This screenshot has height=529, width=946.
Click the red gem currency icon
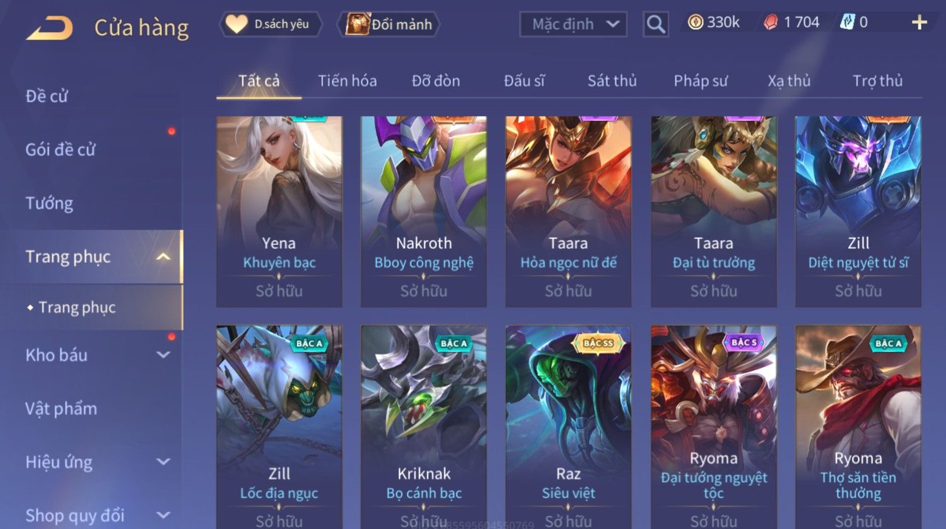tap(771, 23)
